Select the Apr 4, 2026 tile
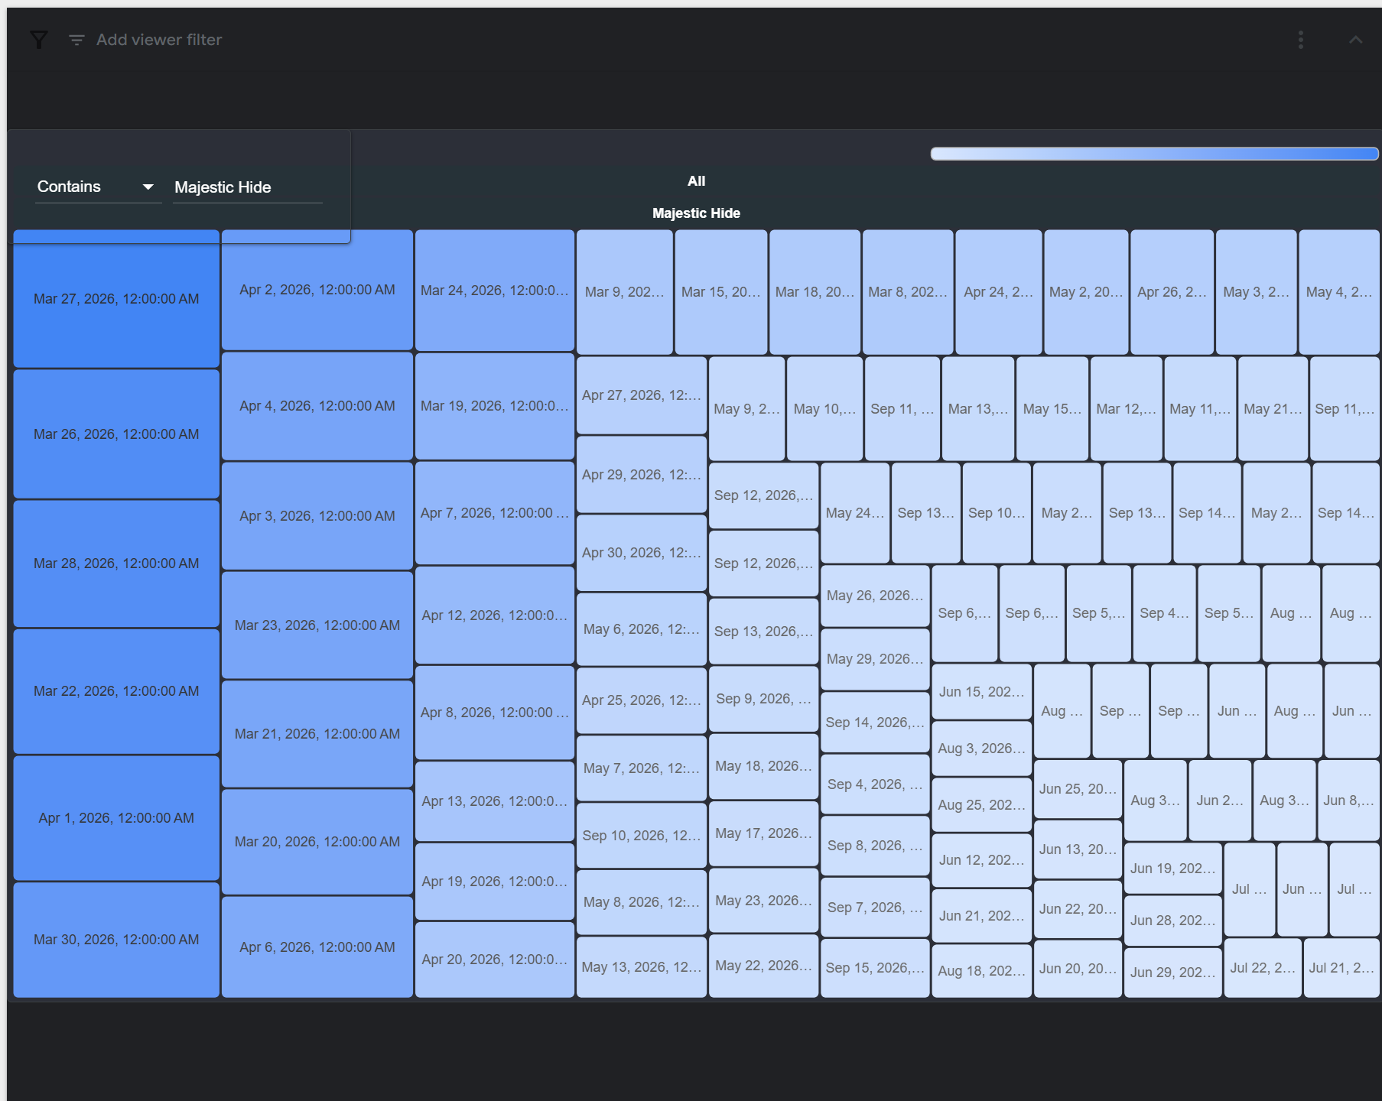Screen dimensions: 1382x1101 click(x=317, y=406)
